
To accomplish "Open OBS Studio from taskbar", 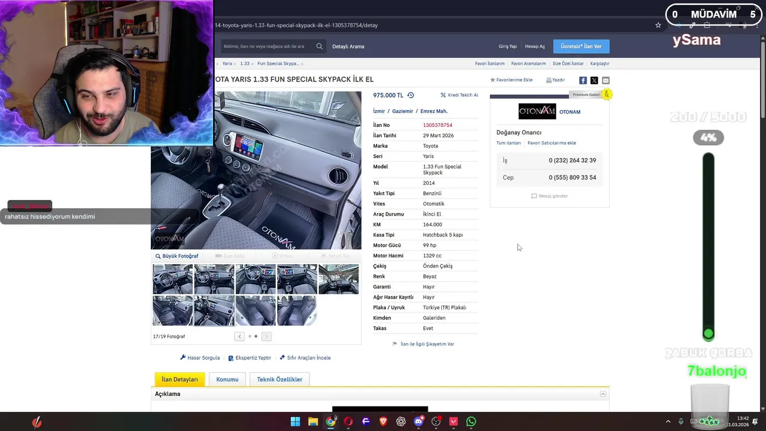I will pyautogui.click(x=436, y=421).
